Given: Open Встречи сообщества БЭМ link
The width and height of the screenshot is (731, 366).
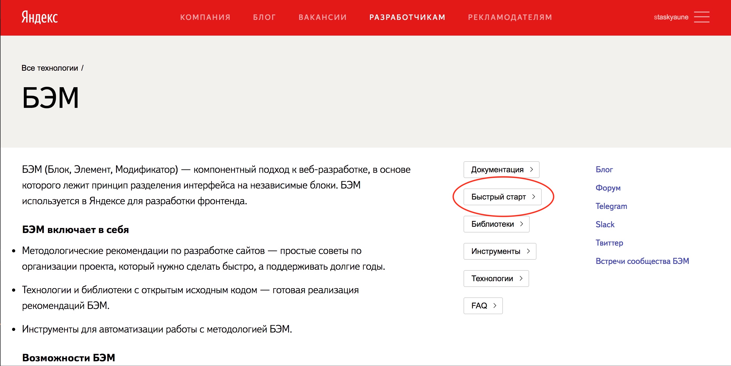Looking at the screenshot, I should (x=642, y=261).
